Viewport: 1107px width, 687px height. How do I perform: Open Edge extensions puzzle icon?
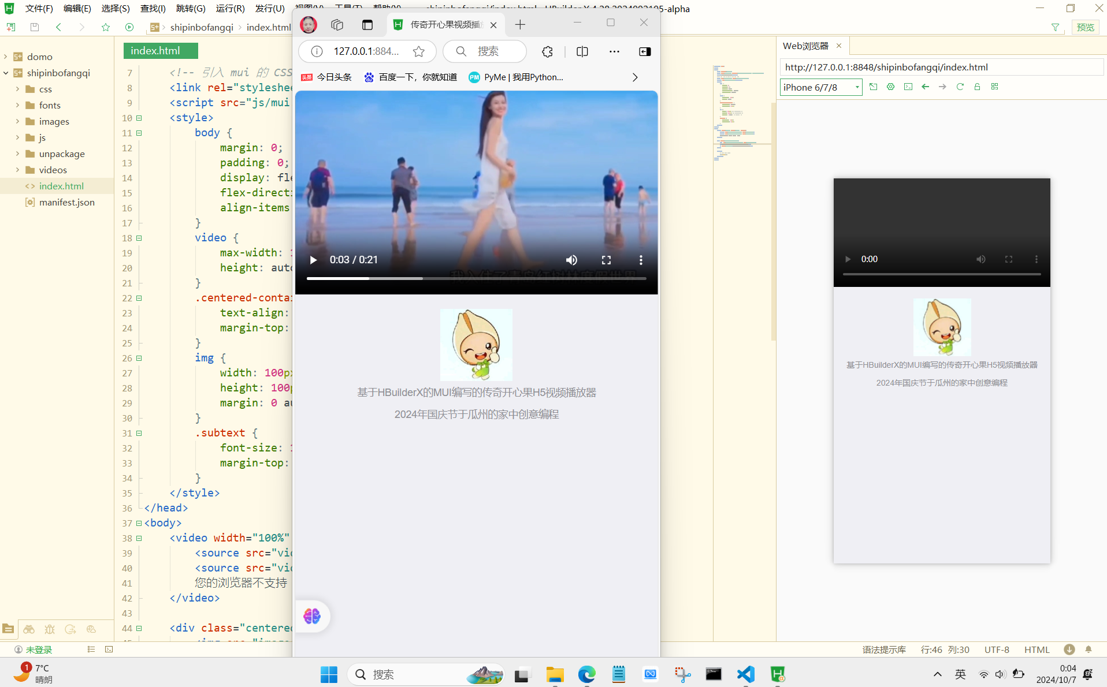pos(547,51)
